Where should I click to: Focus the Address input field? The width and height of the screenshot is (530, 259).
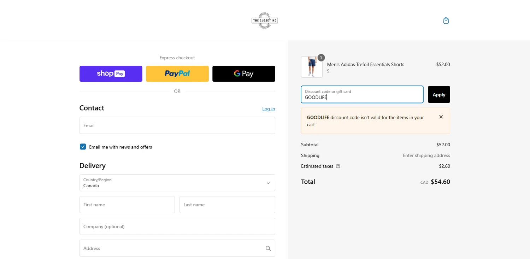[177, 248]
